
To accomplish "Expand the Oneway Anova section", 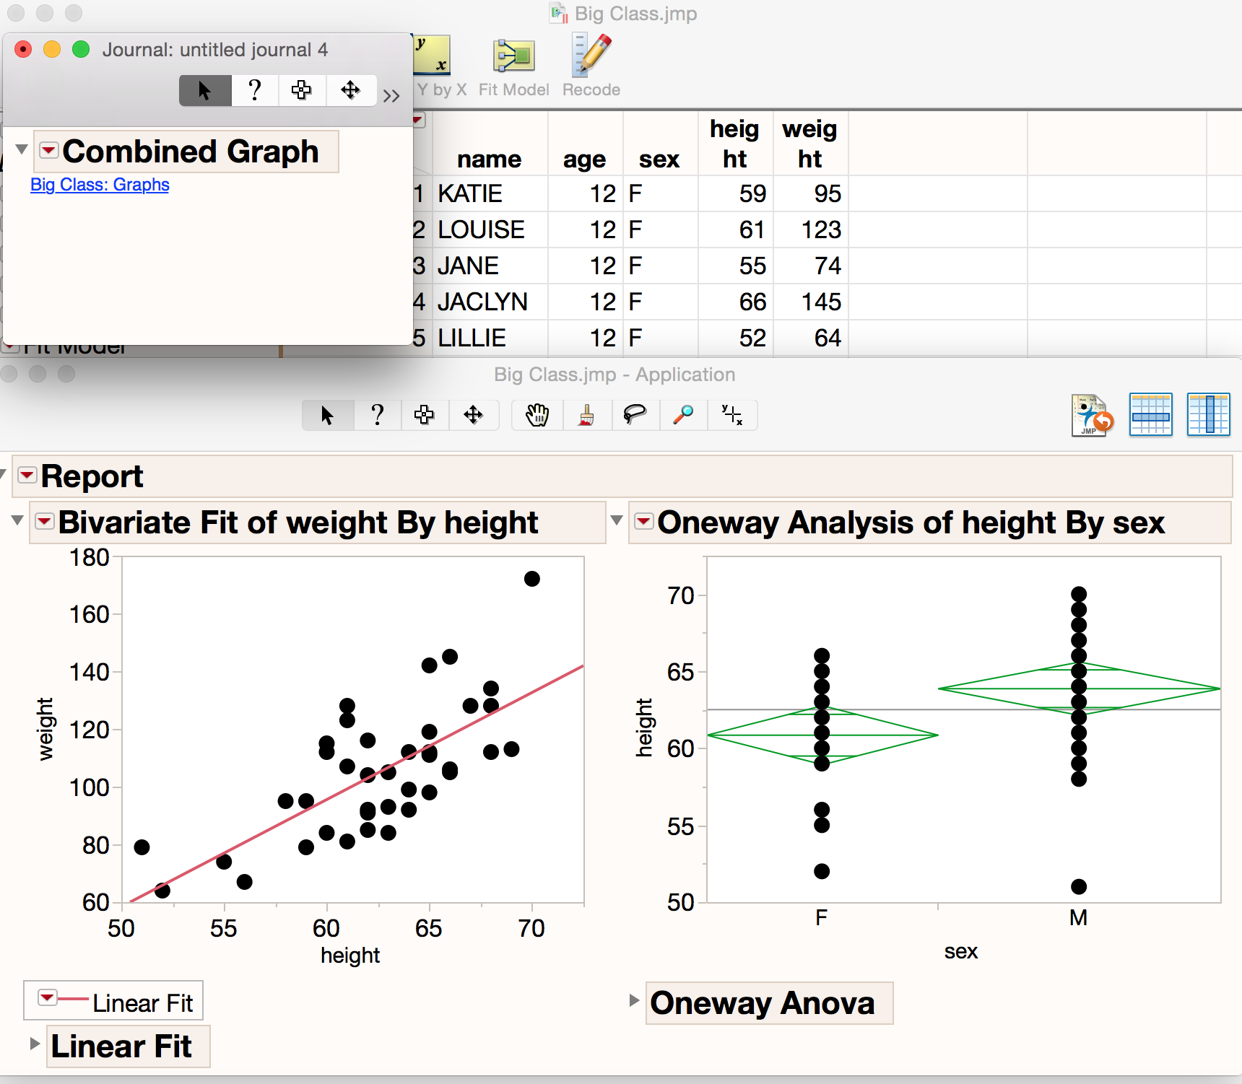I will coord(634,1002).
